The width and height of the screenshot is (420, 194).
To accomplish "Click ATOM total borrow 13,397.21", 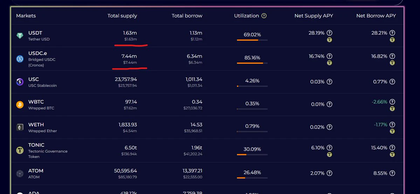I will [x=192, y=171].
